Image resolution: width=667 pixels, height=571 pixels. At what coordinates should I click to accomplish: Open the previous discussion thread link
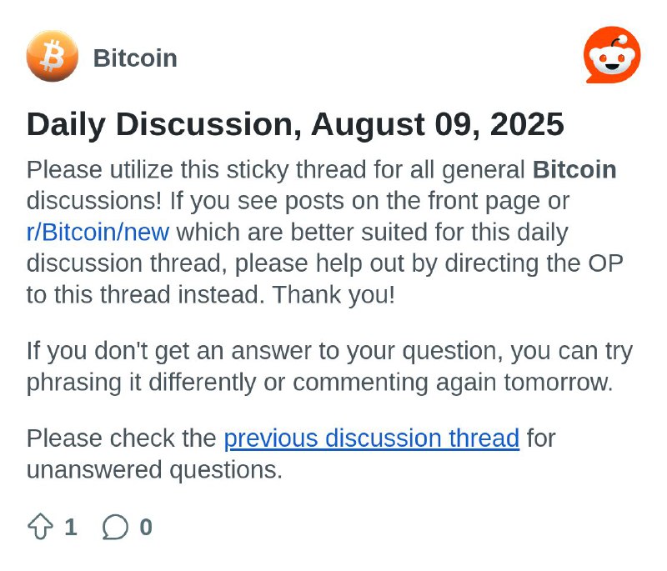coord(371,438)
